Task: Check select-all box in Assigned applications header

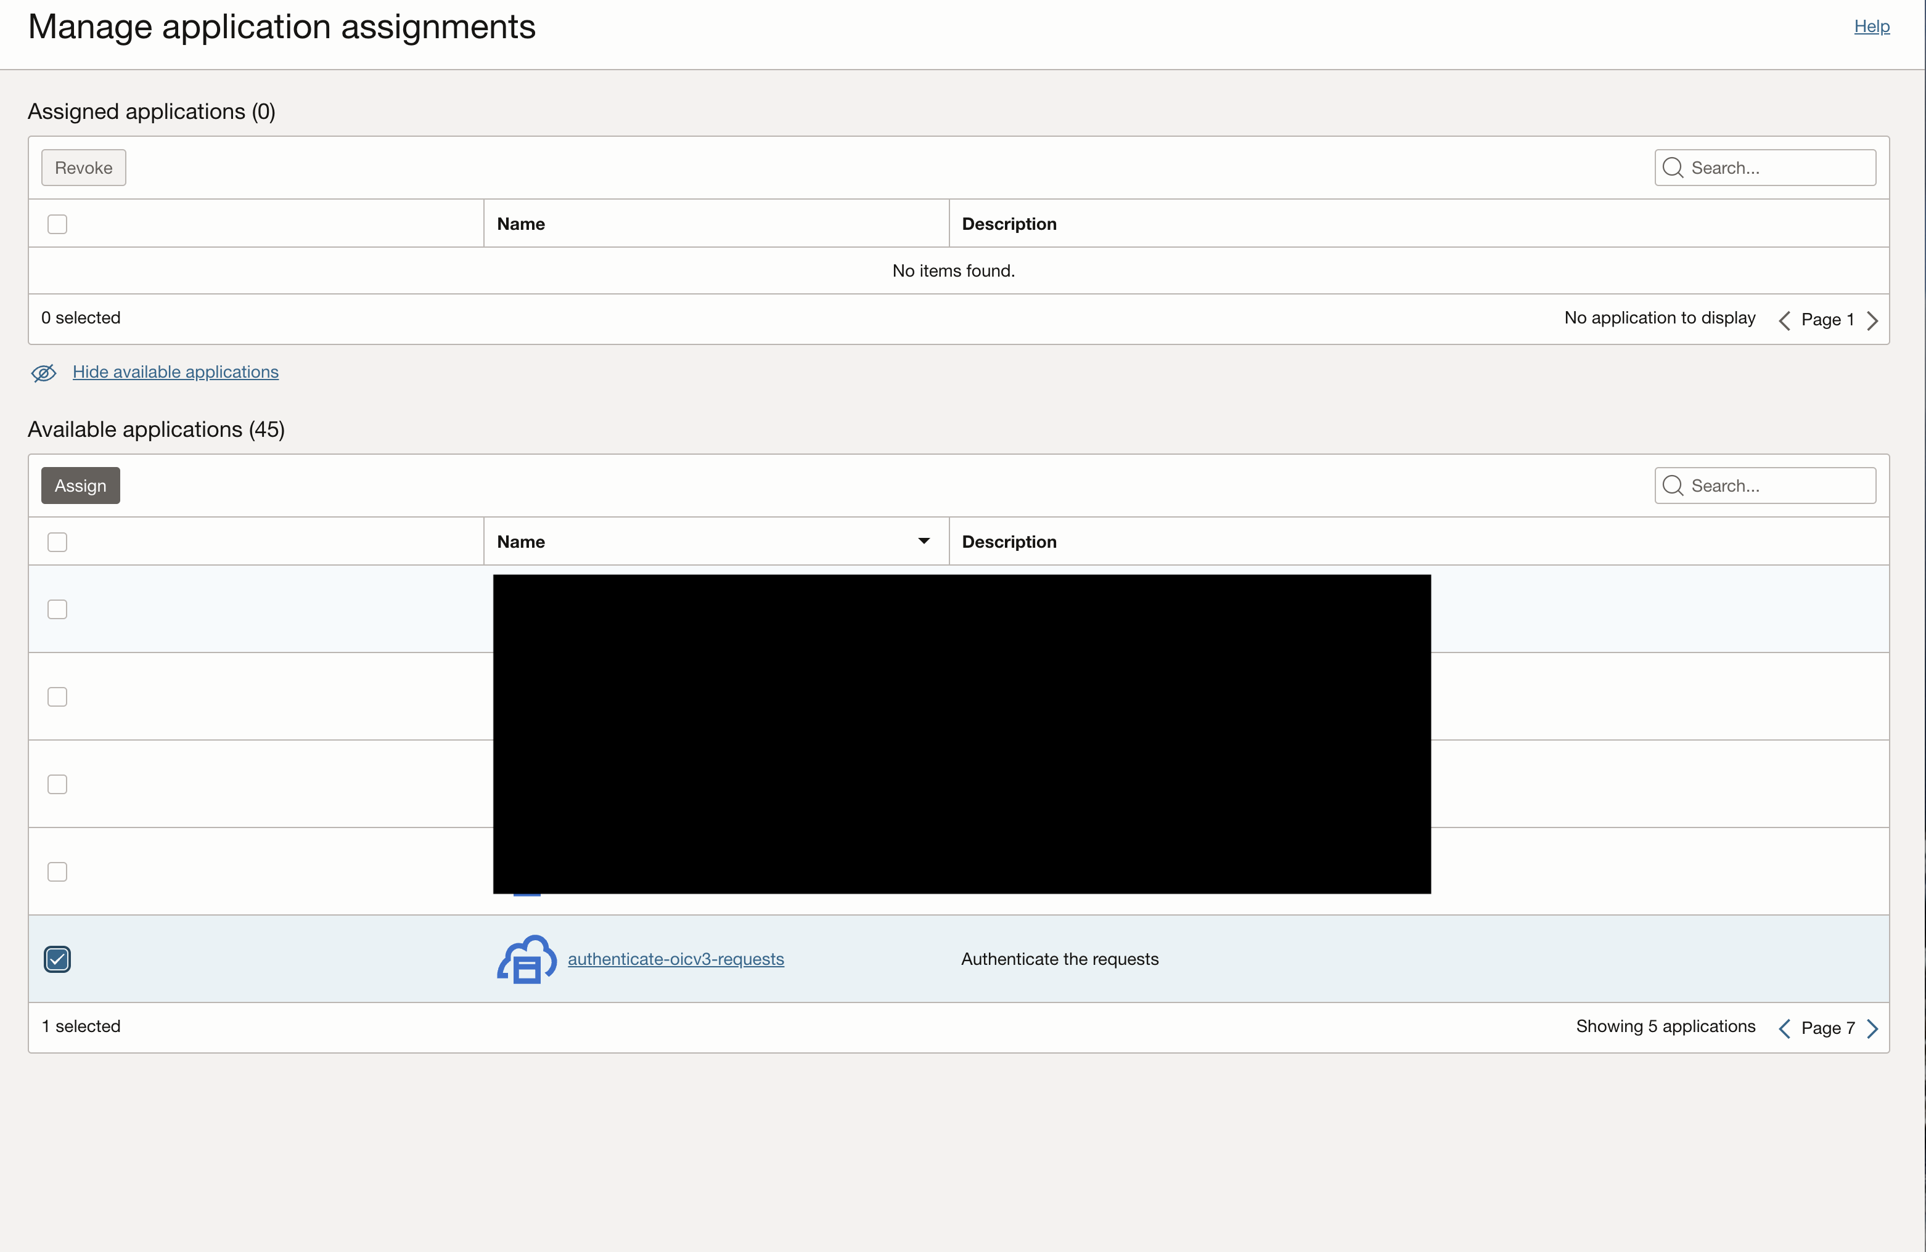Action: pyautogui.click(x=57, y=224)
